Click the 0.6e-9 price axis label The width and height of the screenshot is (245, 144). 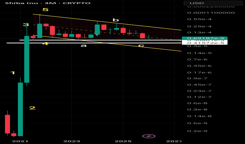[x=197, y=123]
